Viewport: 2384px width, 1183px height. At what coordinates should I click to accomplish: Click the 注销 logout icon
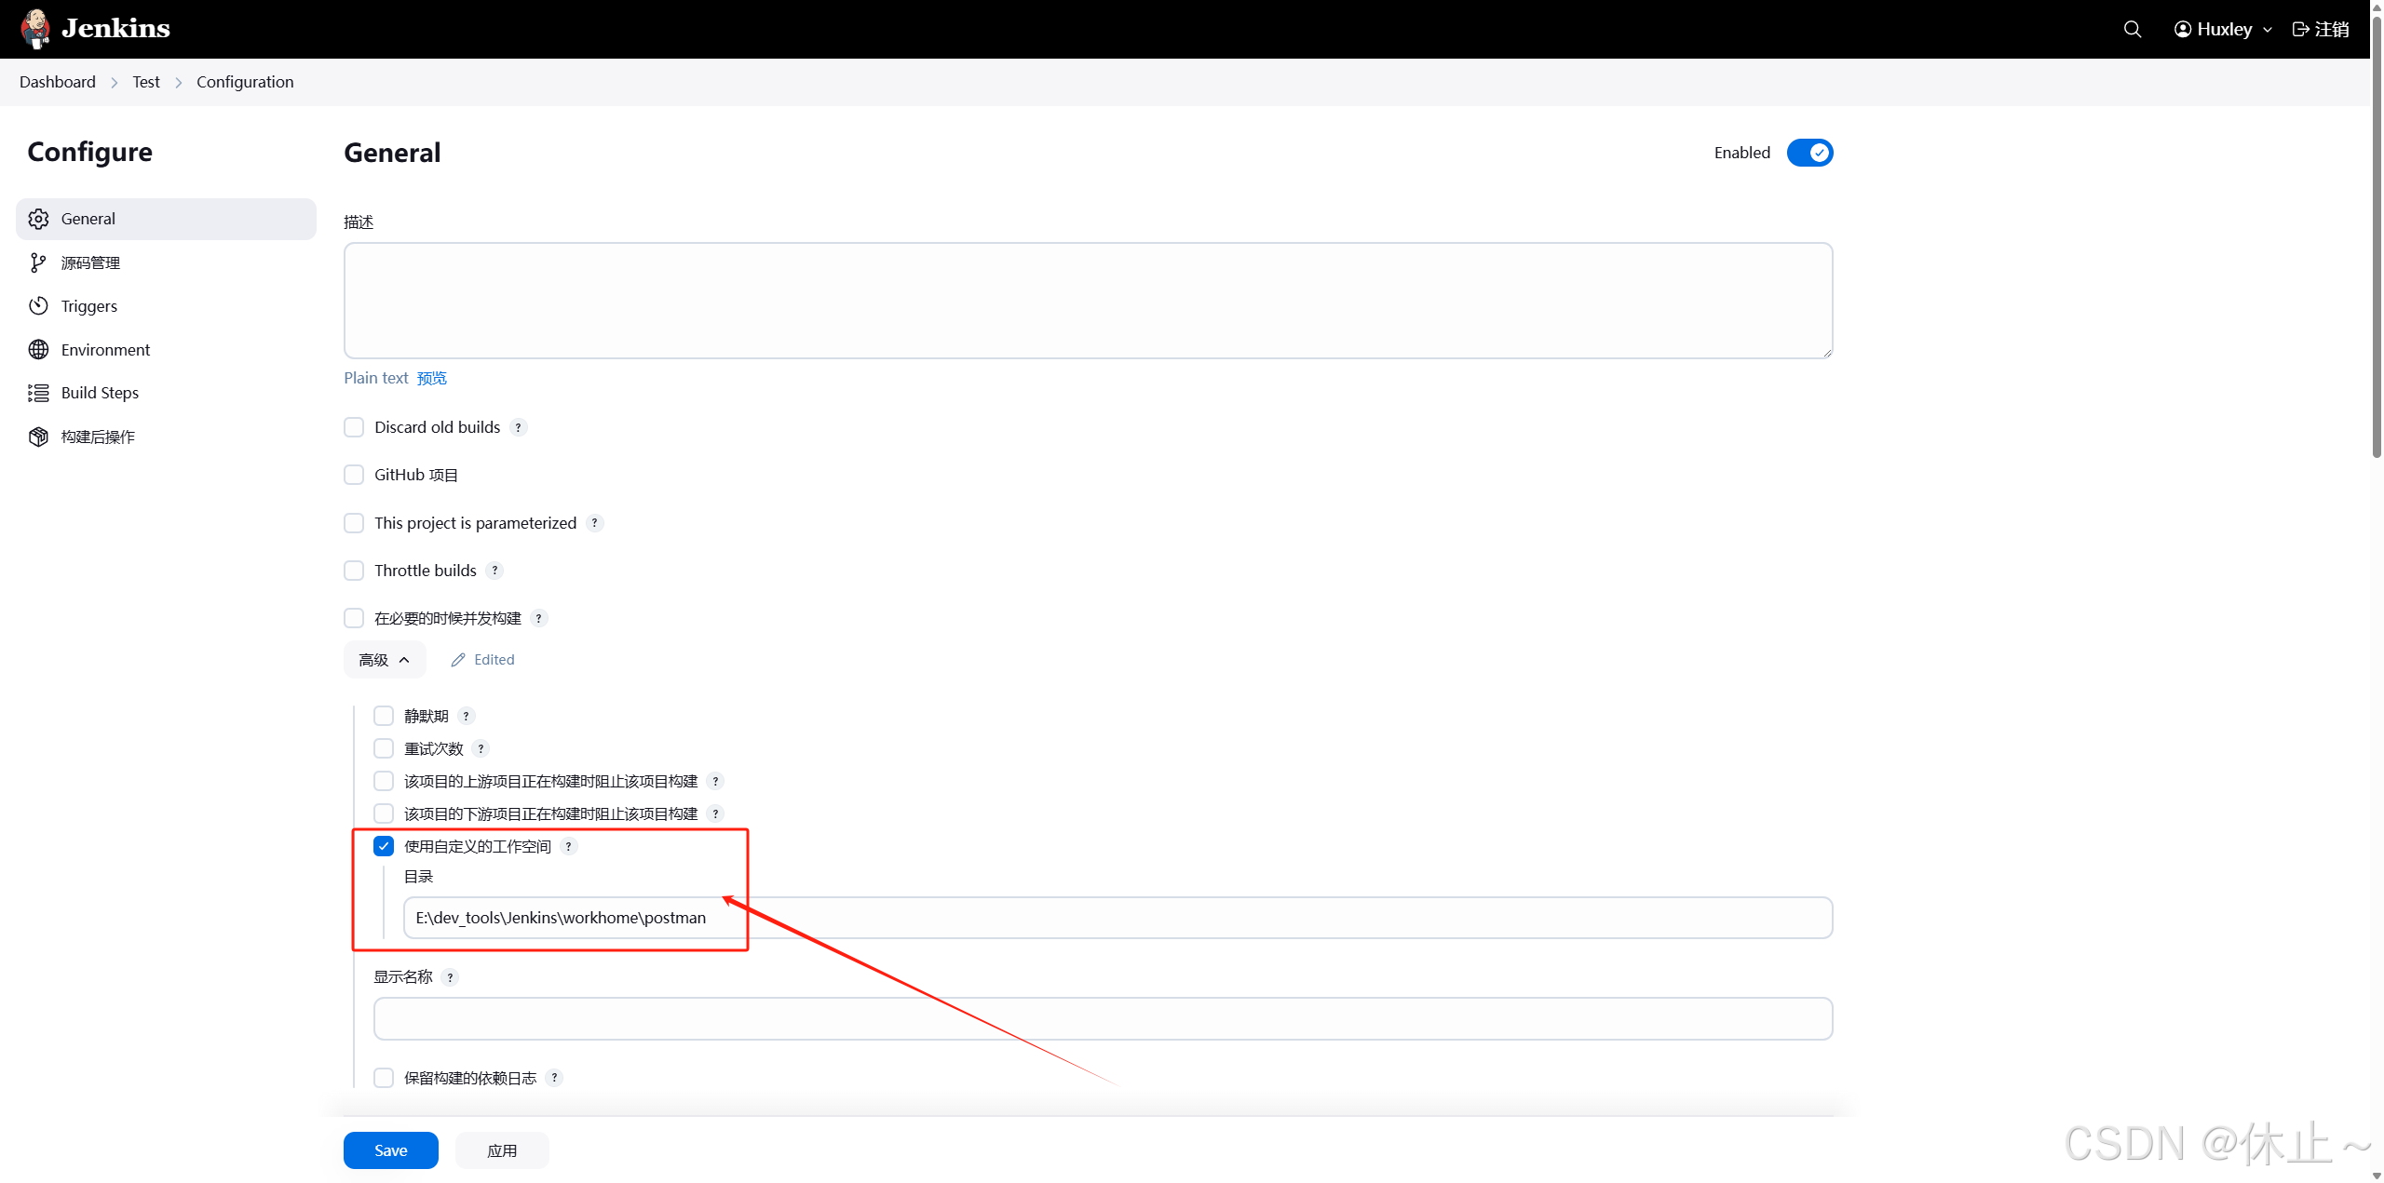[x=2300, y=29]
